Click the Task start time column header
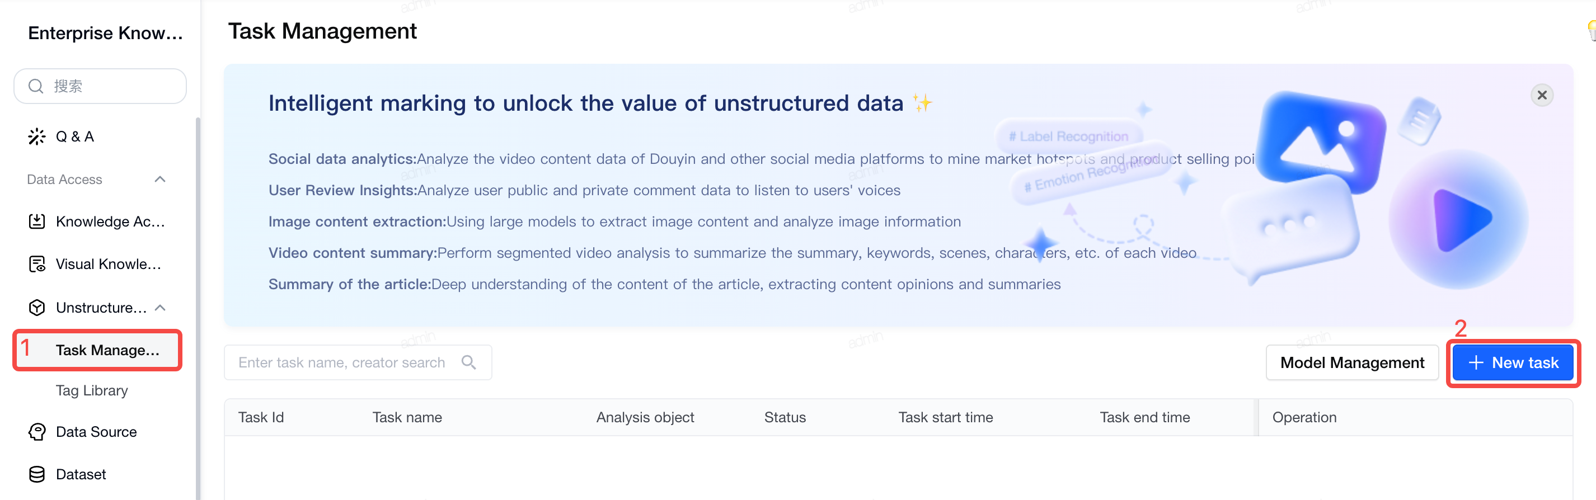This screenshot has width=1596, height=500. (x=945, y=418)
